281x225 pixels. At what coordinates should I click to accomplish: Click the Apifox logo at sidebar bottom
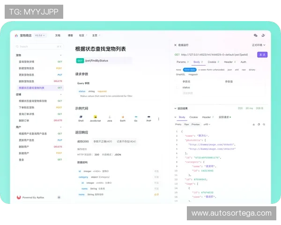pos(19,197)
